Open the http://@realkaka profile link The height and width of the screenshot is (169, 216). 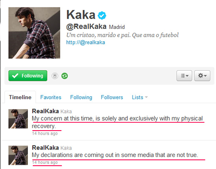pyautogui.click(x=86, y=43)
